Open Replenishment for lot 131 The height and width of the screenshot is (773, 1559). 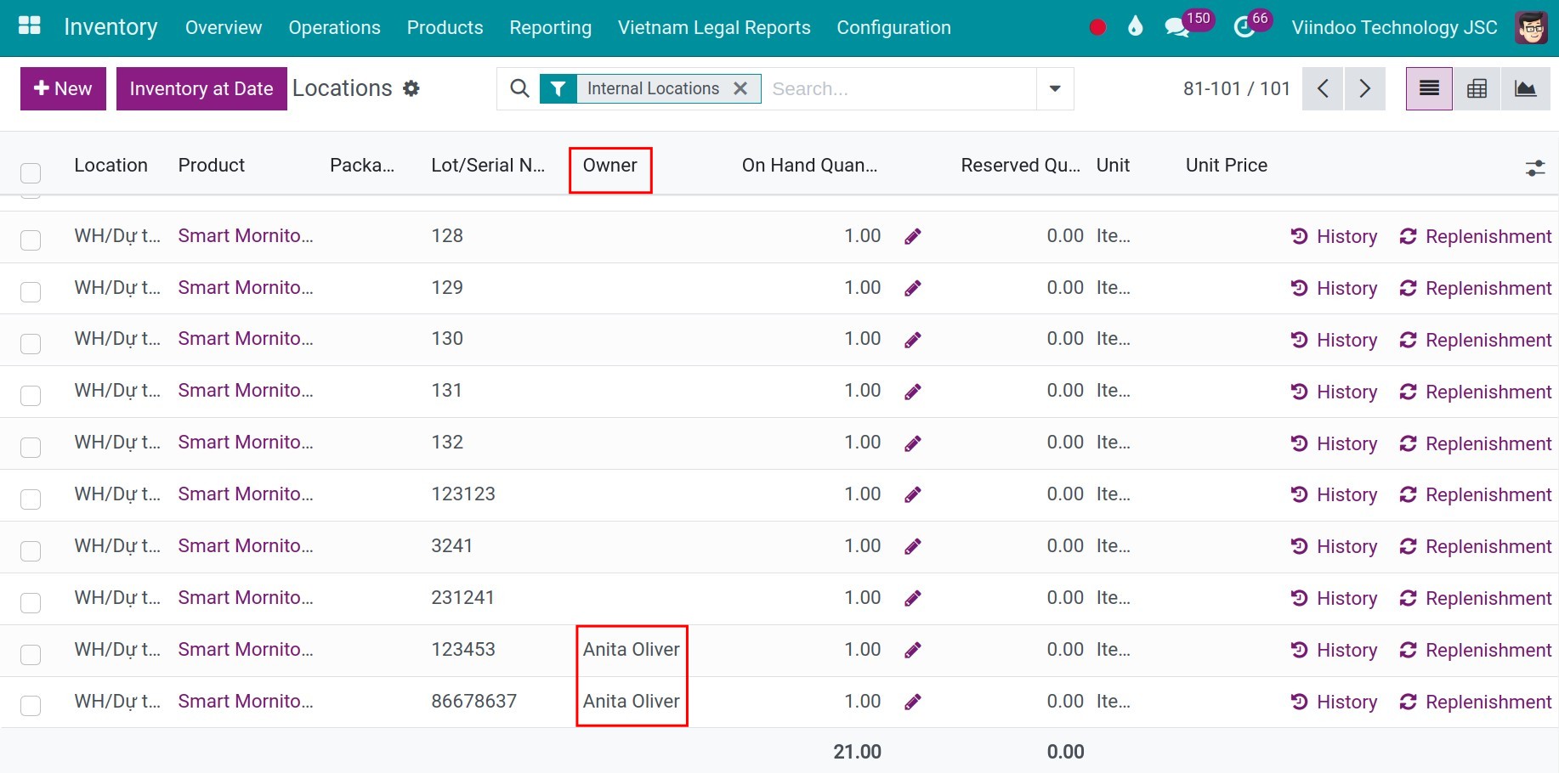click(x=1475, y=392)
